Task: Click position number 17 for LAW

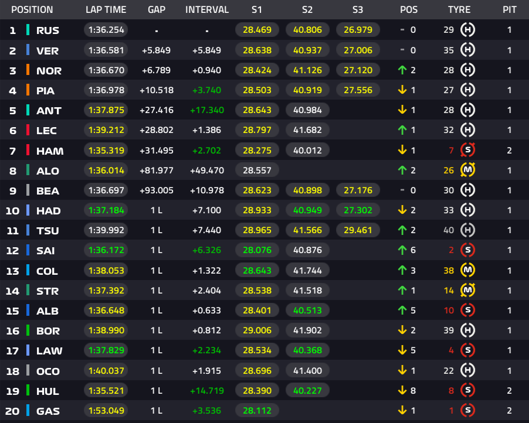Action: [x=12, y=351]
